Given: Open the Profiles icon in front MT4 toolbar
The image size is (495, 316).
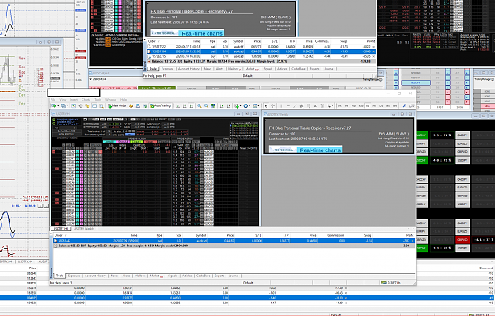Looking at the screenshot, I should (63, 106).
